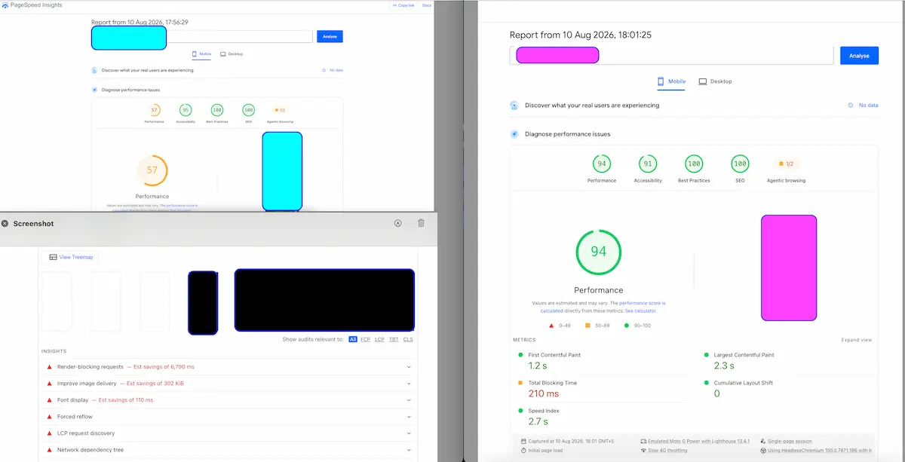This screenshot has width=905, height=462.
Task: Switch to Desktop tab in right report
Action: pos(715,81)
